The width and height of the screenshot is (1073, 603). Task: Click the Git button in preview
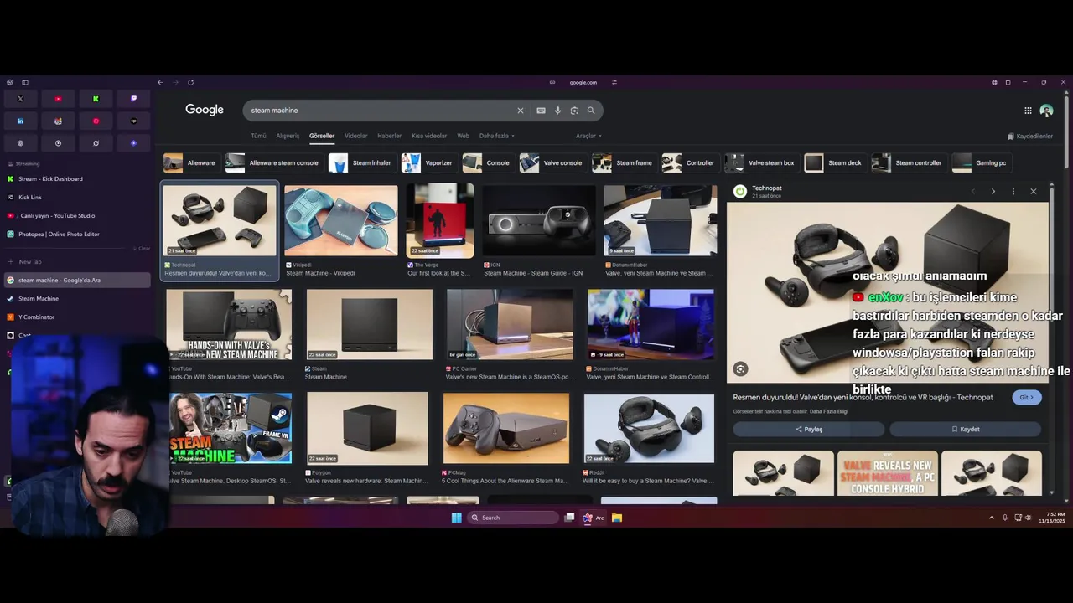click(1027, 397)
